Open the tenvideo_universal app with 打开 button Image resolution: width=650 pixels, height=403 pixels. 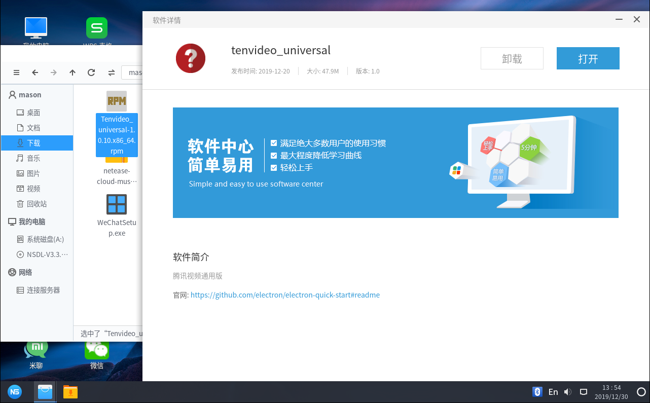(x=588, y=58)
